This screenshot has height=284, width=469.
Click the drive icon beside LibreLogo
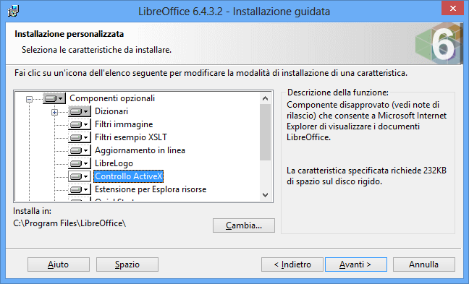click(x=80, y=163)
